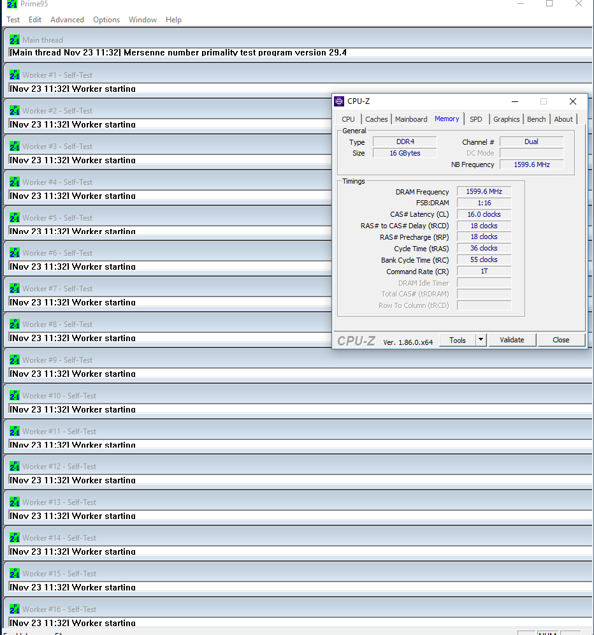Close the CPU-Z window with X
This screenshot has width=594, height=635.
point(573,101)
